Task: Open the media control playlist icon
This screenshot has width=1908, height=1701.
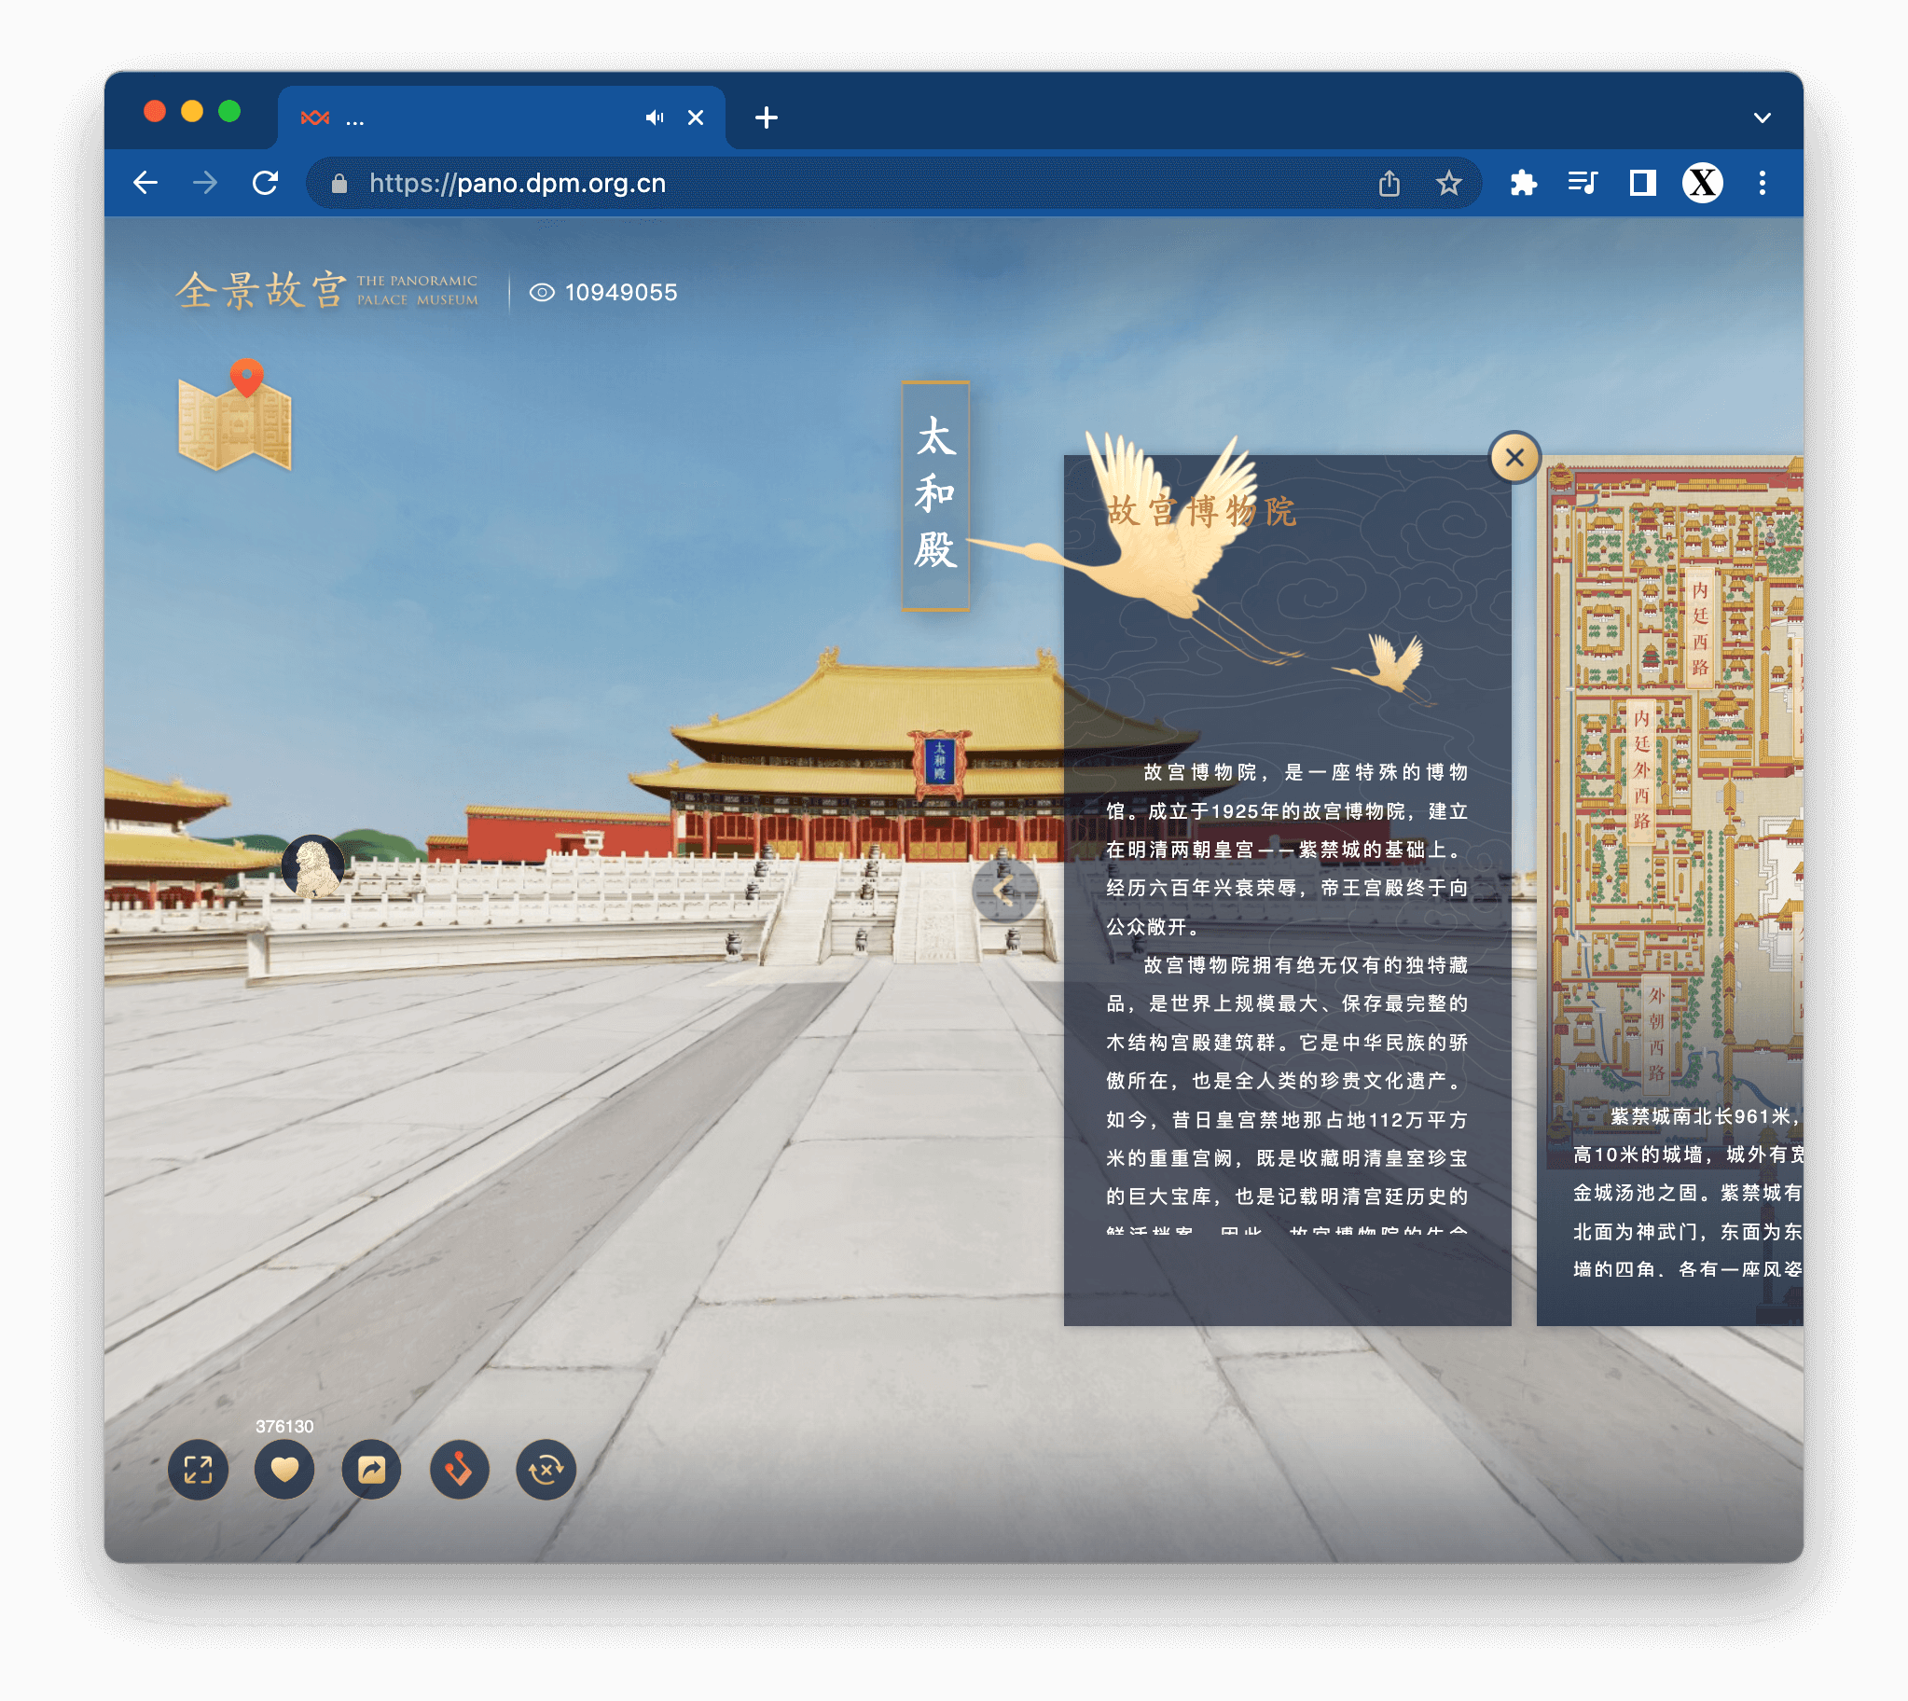Action: 1583,183
